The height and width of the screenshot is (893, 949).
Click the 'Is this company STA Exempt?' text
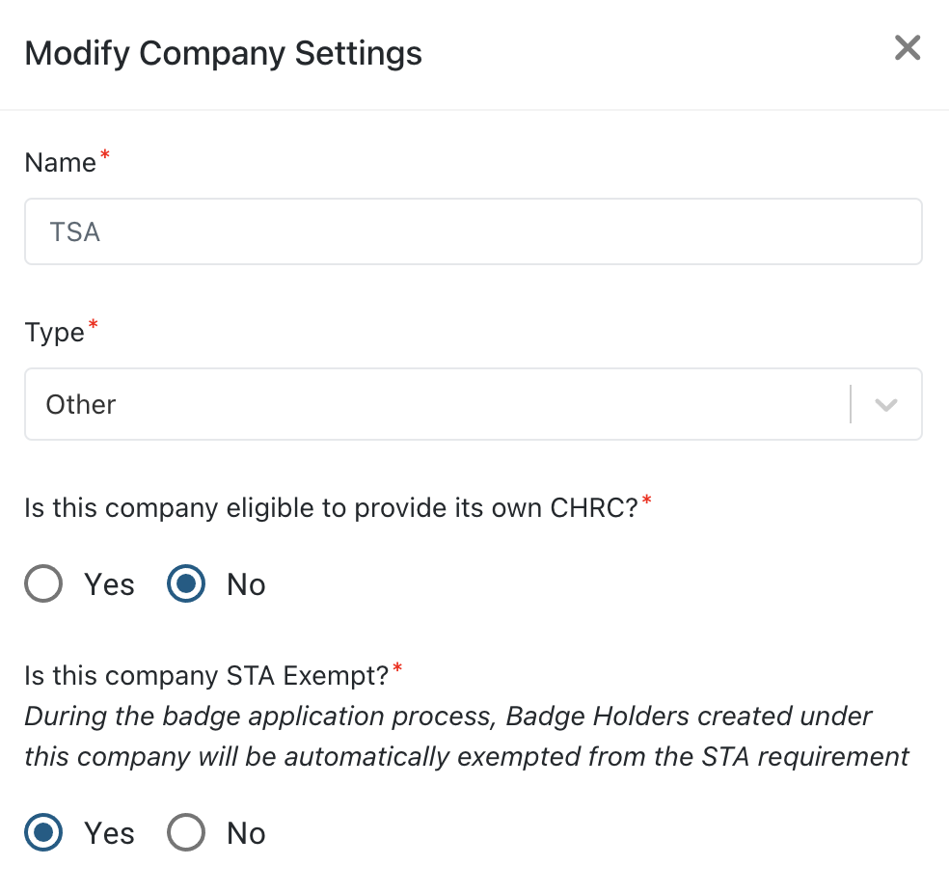(206, 675)
